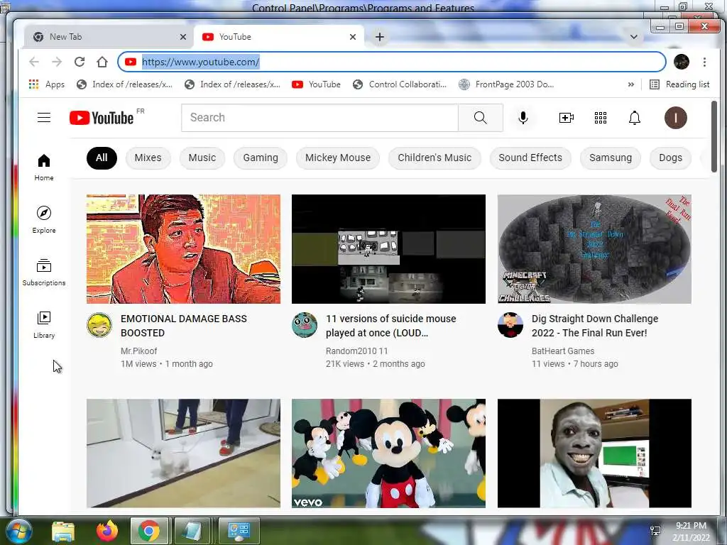The height and width of the screenshot is (545, 727).
Task: Click the YouTube logo
Action: [x=102, y=118]
